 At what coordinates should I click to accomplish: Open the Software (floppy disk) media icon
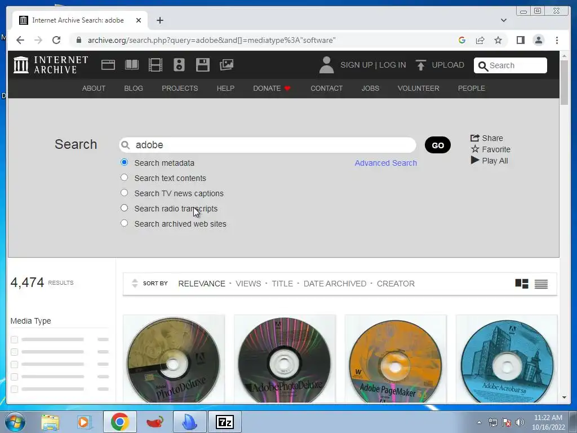[203, 65]
